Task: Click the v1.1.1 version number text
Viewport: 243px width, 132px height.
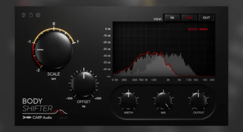Action: (x=62, y=118)
